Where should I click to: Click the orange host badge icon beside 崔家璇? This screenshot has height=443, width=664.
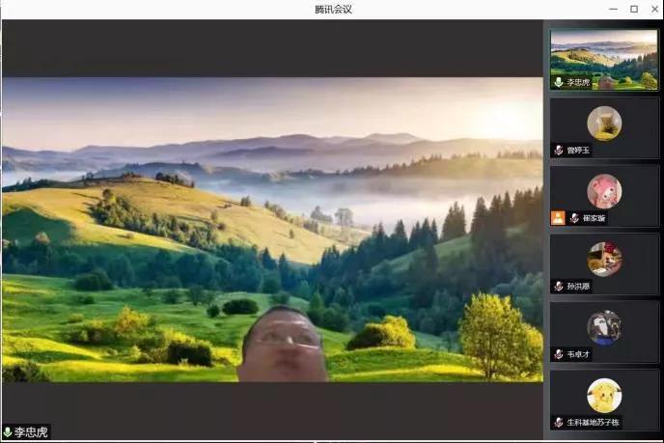[x=558, y=218]
